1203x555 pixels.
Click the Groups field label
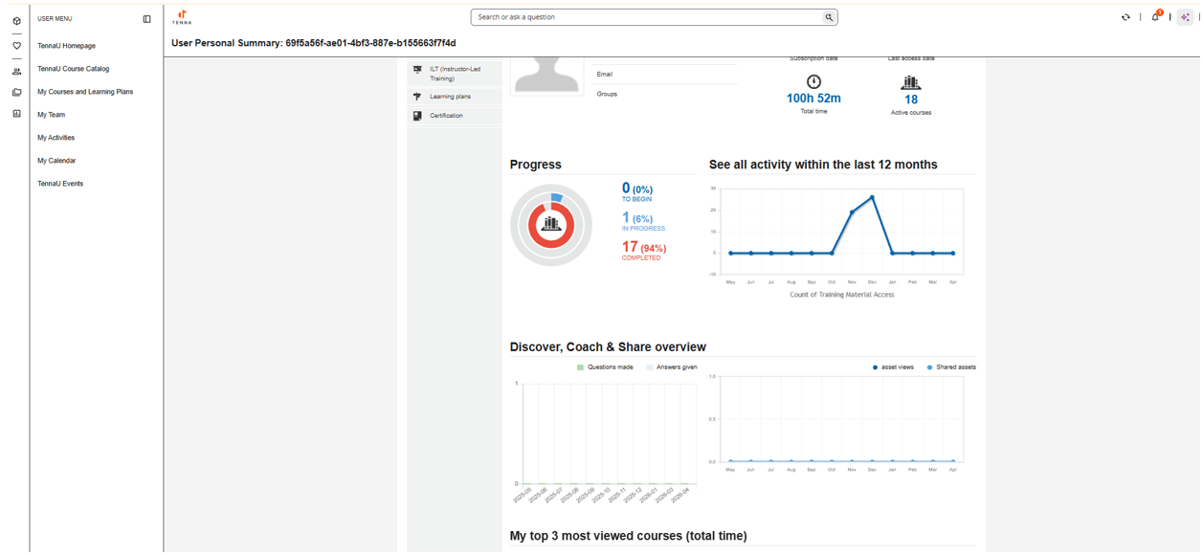pos(607,94)
